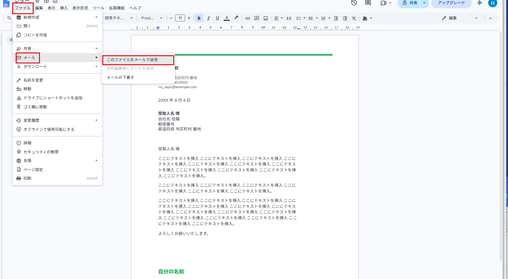Open Google Docs home icon
The width and height of the screenshot is (508, 279).
coord(6,3)
